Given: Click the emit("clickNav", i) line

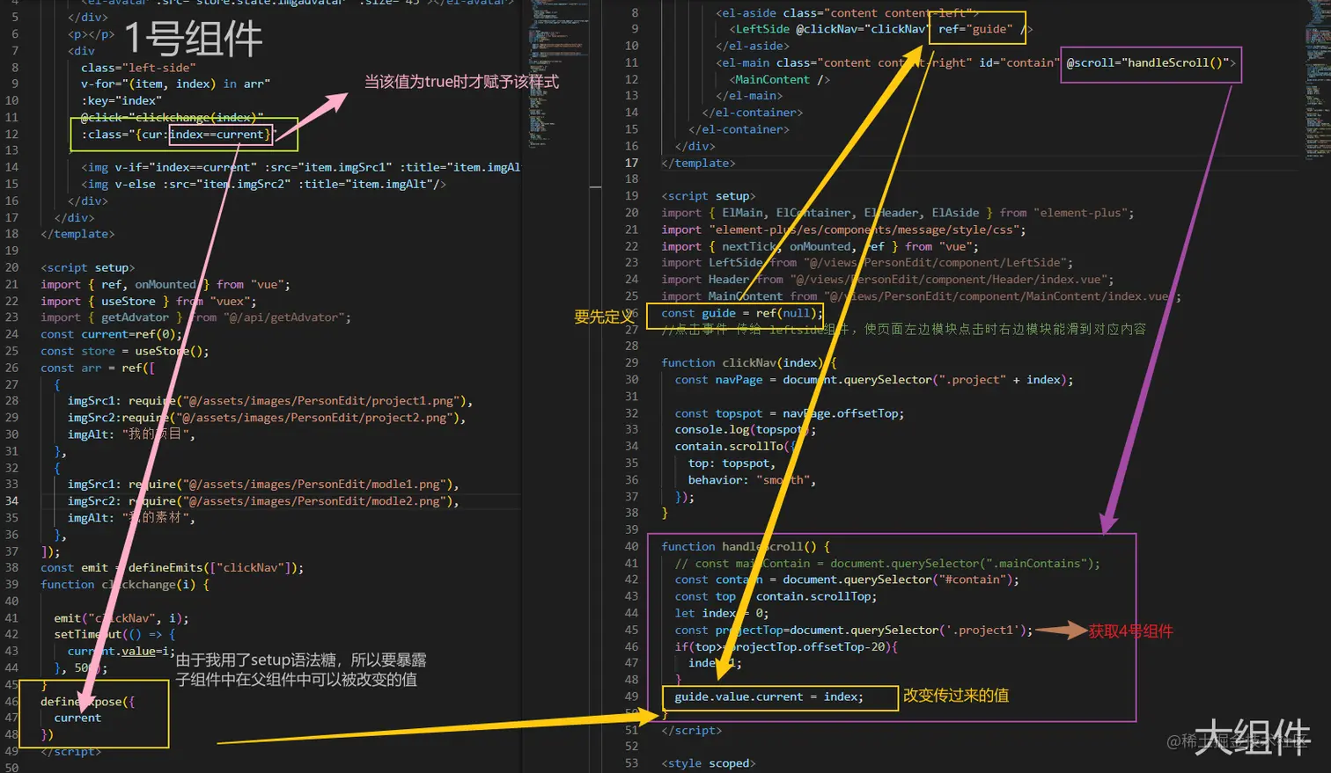Looking at the screenshot, I should (x=121, y=618).
